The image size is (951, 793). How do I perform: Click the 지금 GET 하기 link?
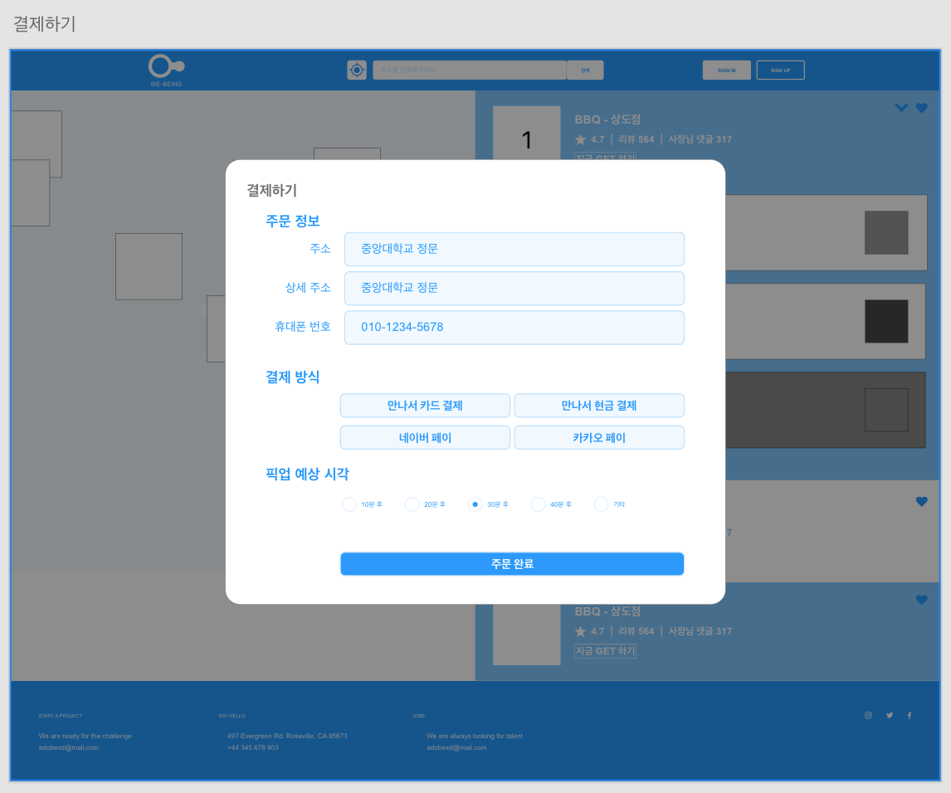605,650
